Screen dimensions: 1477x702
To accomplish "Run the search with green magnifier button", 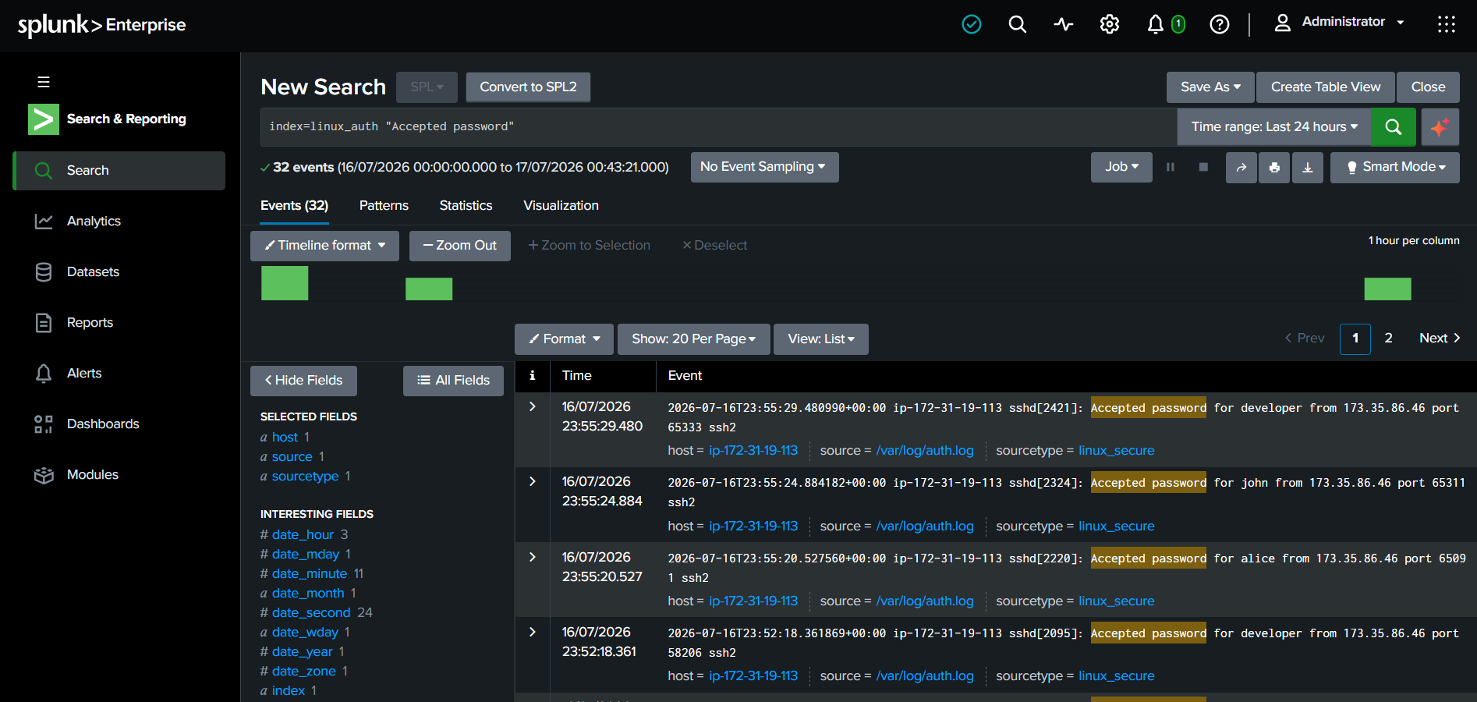I will tap(1394, 127).
